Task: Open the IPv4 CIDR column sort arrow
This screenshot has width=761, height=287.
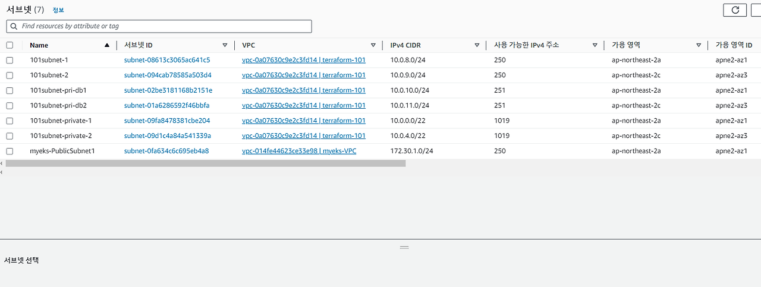Action: pyautogui.click(x=477, y=45)
